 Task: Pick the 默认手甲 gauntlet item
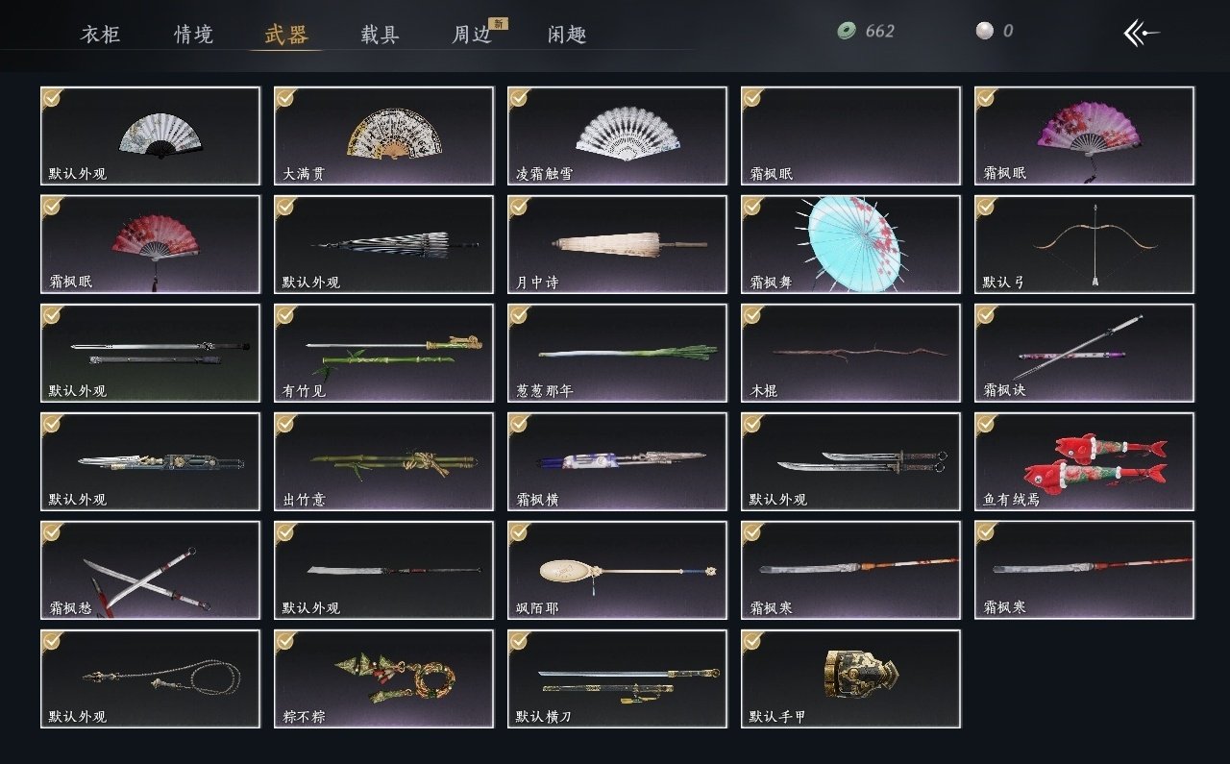[851, 678]
